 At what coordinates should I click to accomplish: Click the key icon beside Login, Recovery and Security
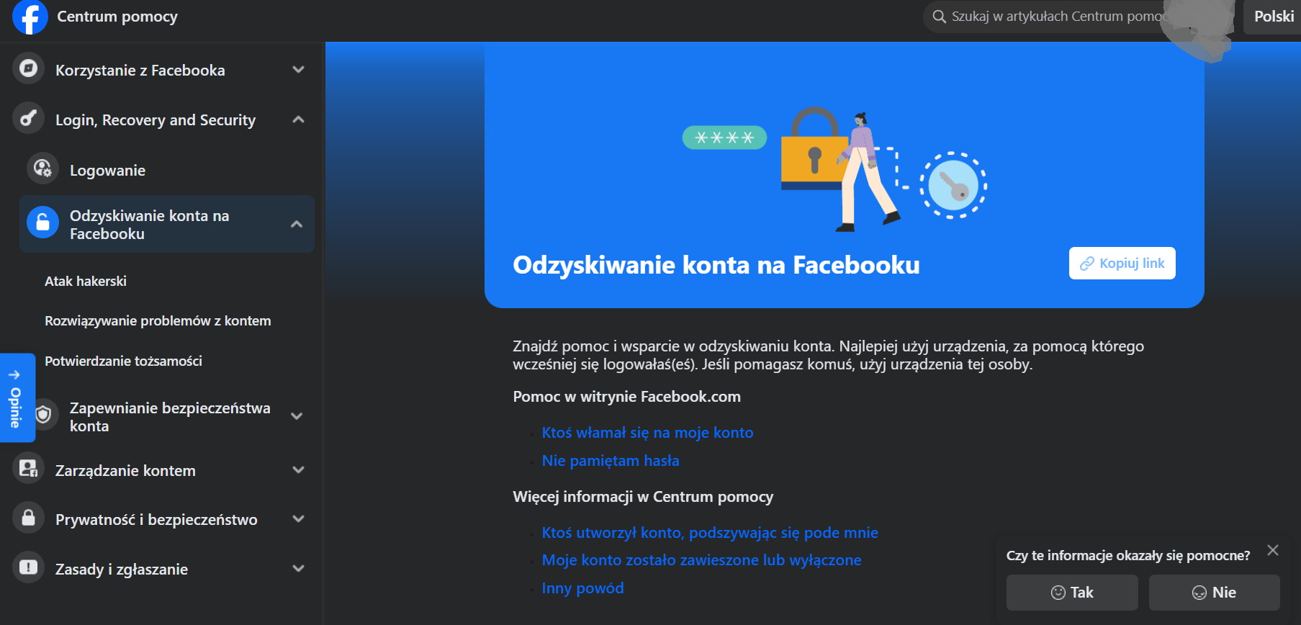(x=28, y=119)
